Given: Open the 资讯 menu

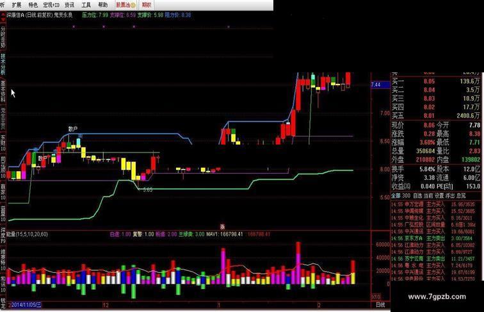Looking at the screenshot, I should (x=69, y=5).
